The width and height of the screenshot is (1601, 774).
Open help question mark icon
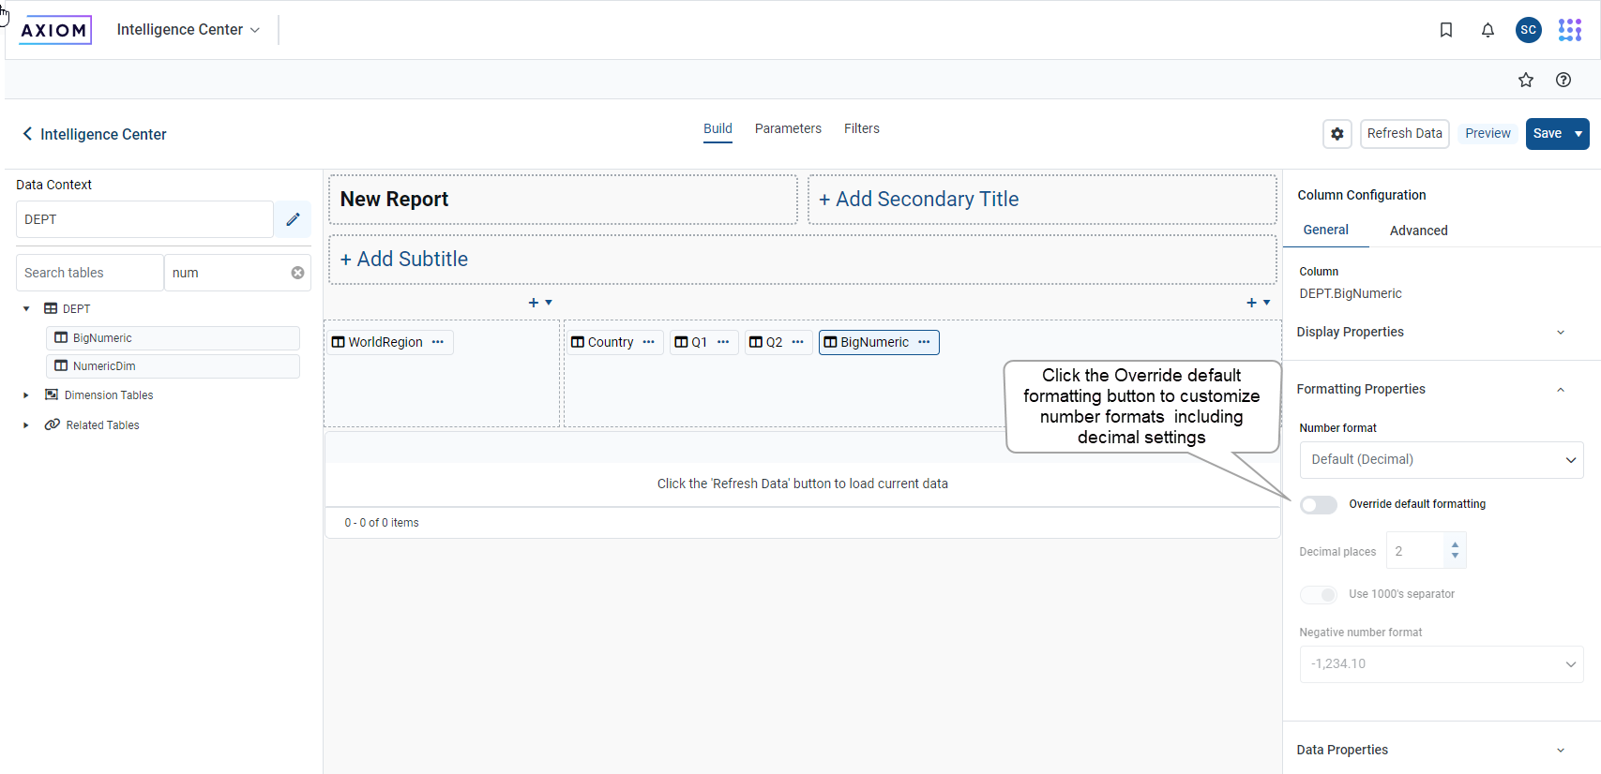click(1563, 80)
